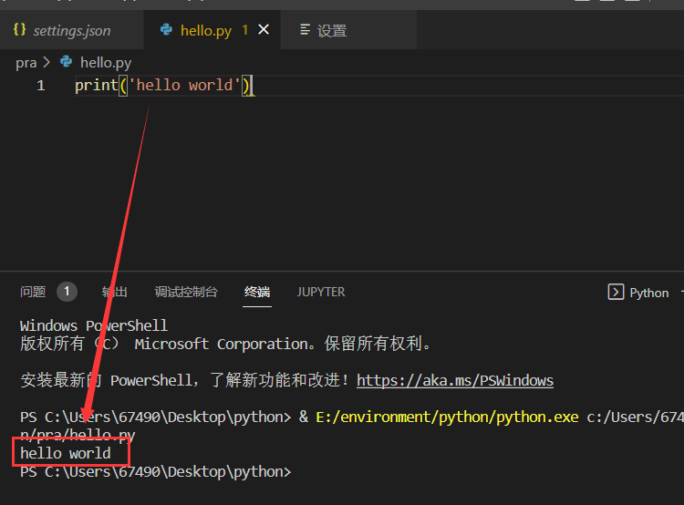Click the last PS C:\Users\67490\Desktop\python> prompt

point(155,472)
